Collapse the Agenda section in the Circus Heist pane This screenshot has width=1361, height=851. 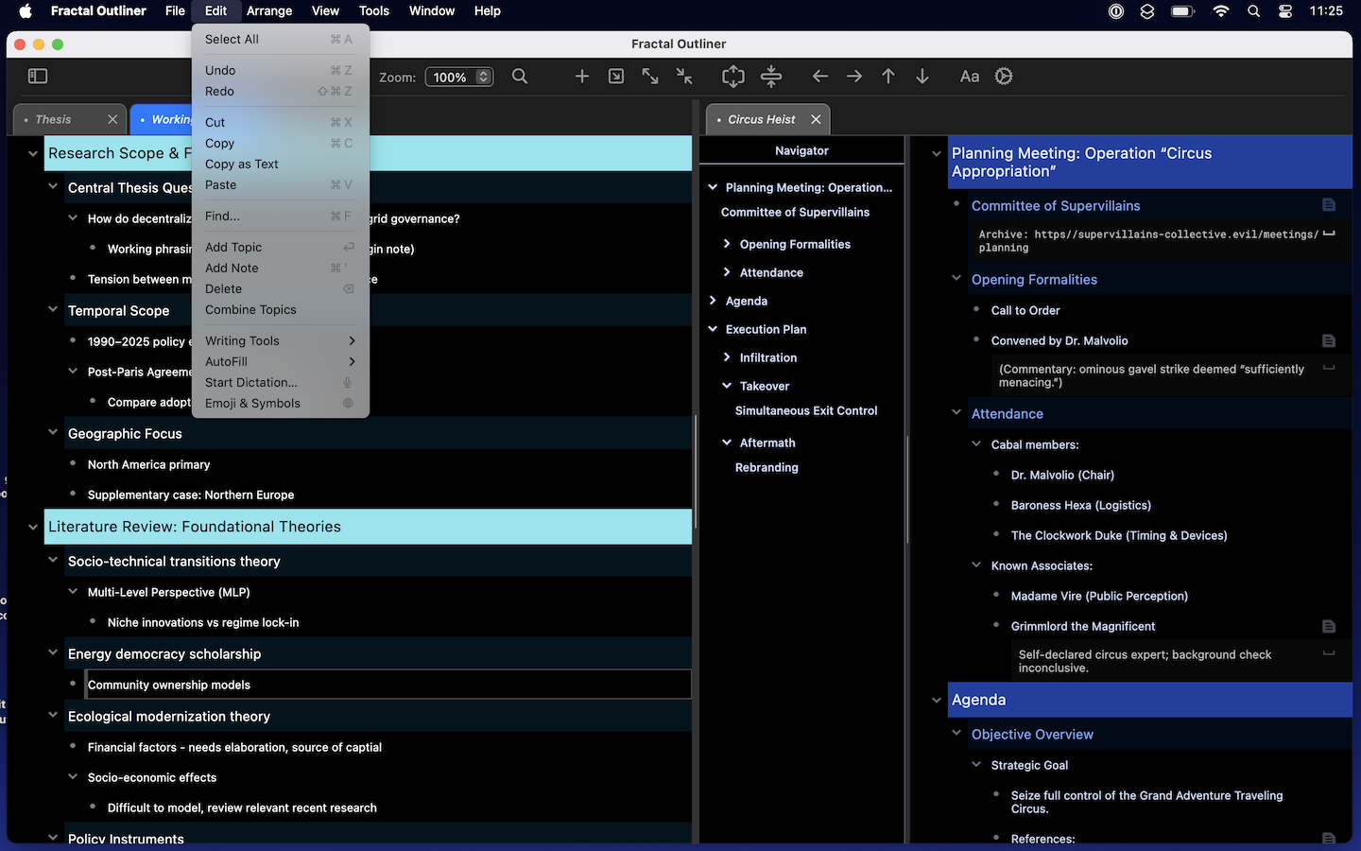click(x=937, y=700)
